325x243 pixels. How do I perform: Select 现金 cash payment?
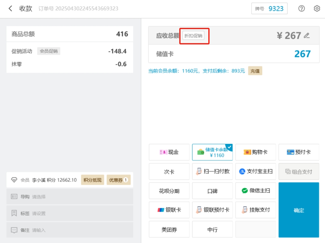tap(169, 152)
